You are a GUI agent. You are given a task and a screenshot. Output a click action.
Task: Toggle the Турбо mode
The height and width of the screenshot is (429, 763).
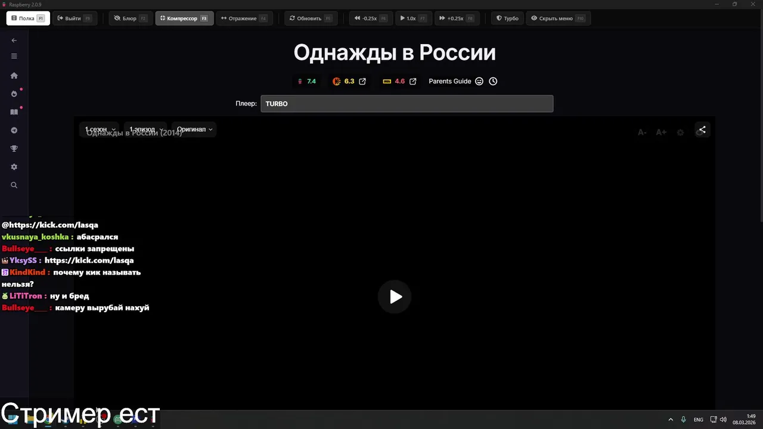[507, 18]
